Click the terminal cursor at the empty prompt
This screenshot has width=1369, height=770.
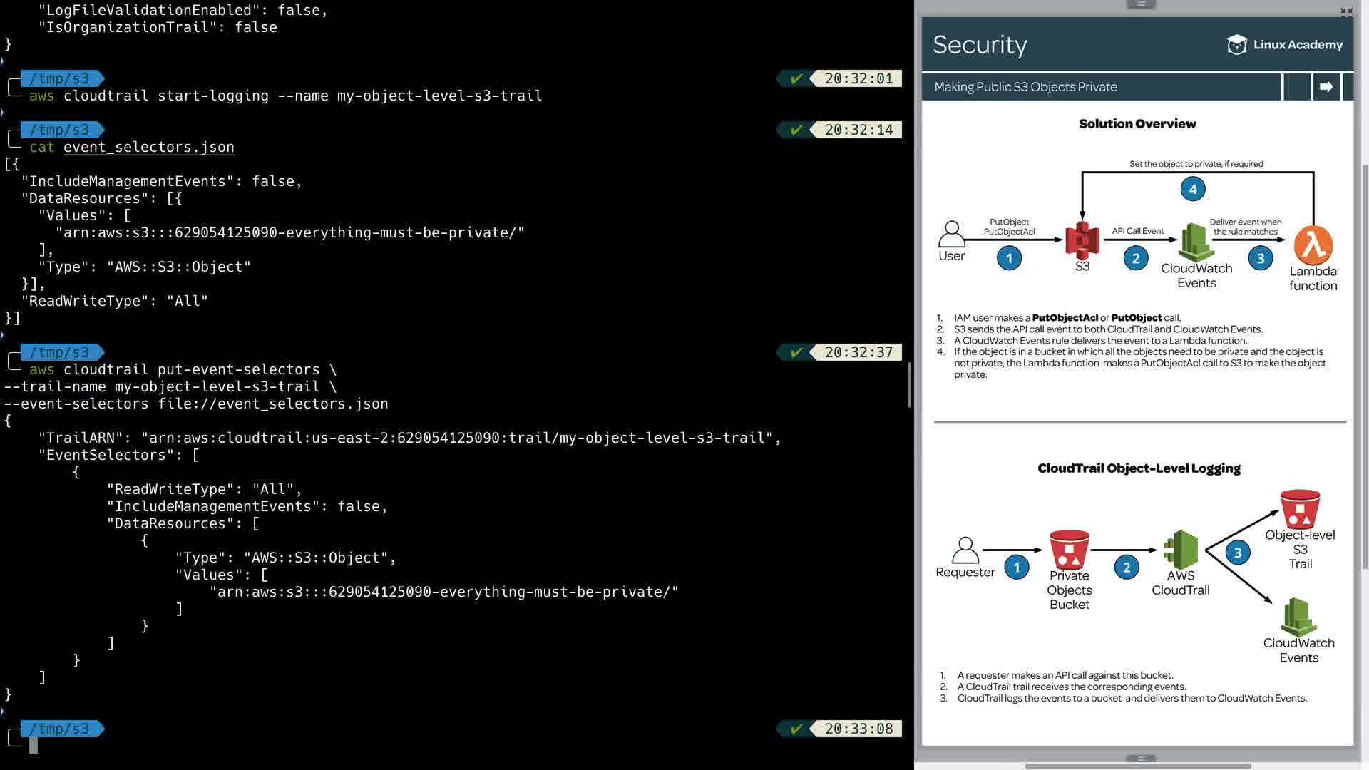(34, 746)
